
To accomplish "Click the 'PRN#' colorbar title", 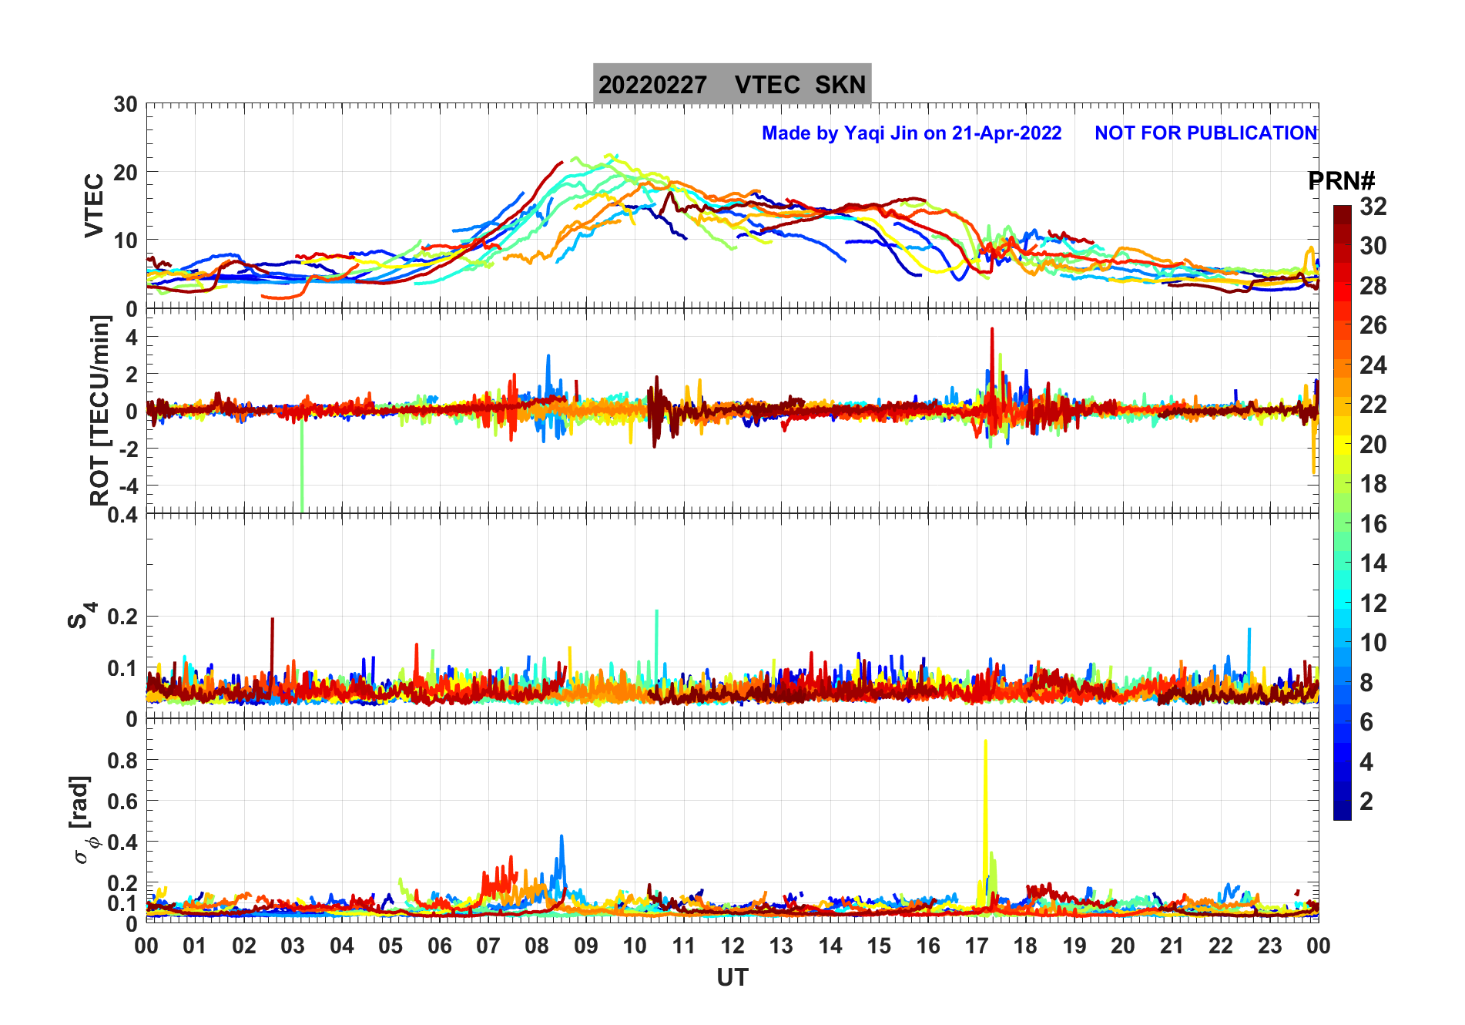I will (x=1341, y=181).
